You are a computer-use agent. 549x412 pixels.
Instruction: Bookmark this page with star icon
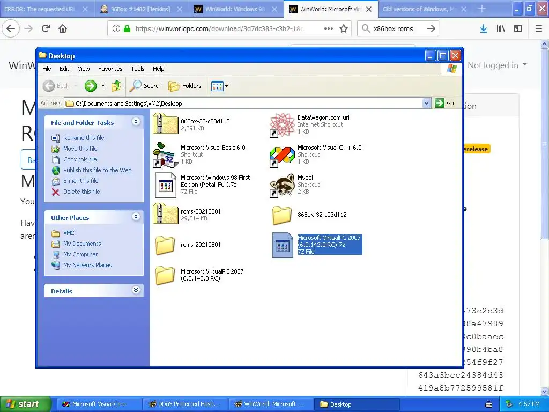click(344, 28)
